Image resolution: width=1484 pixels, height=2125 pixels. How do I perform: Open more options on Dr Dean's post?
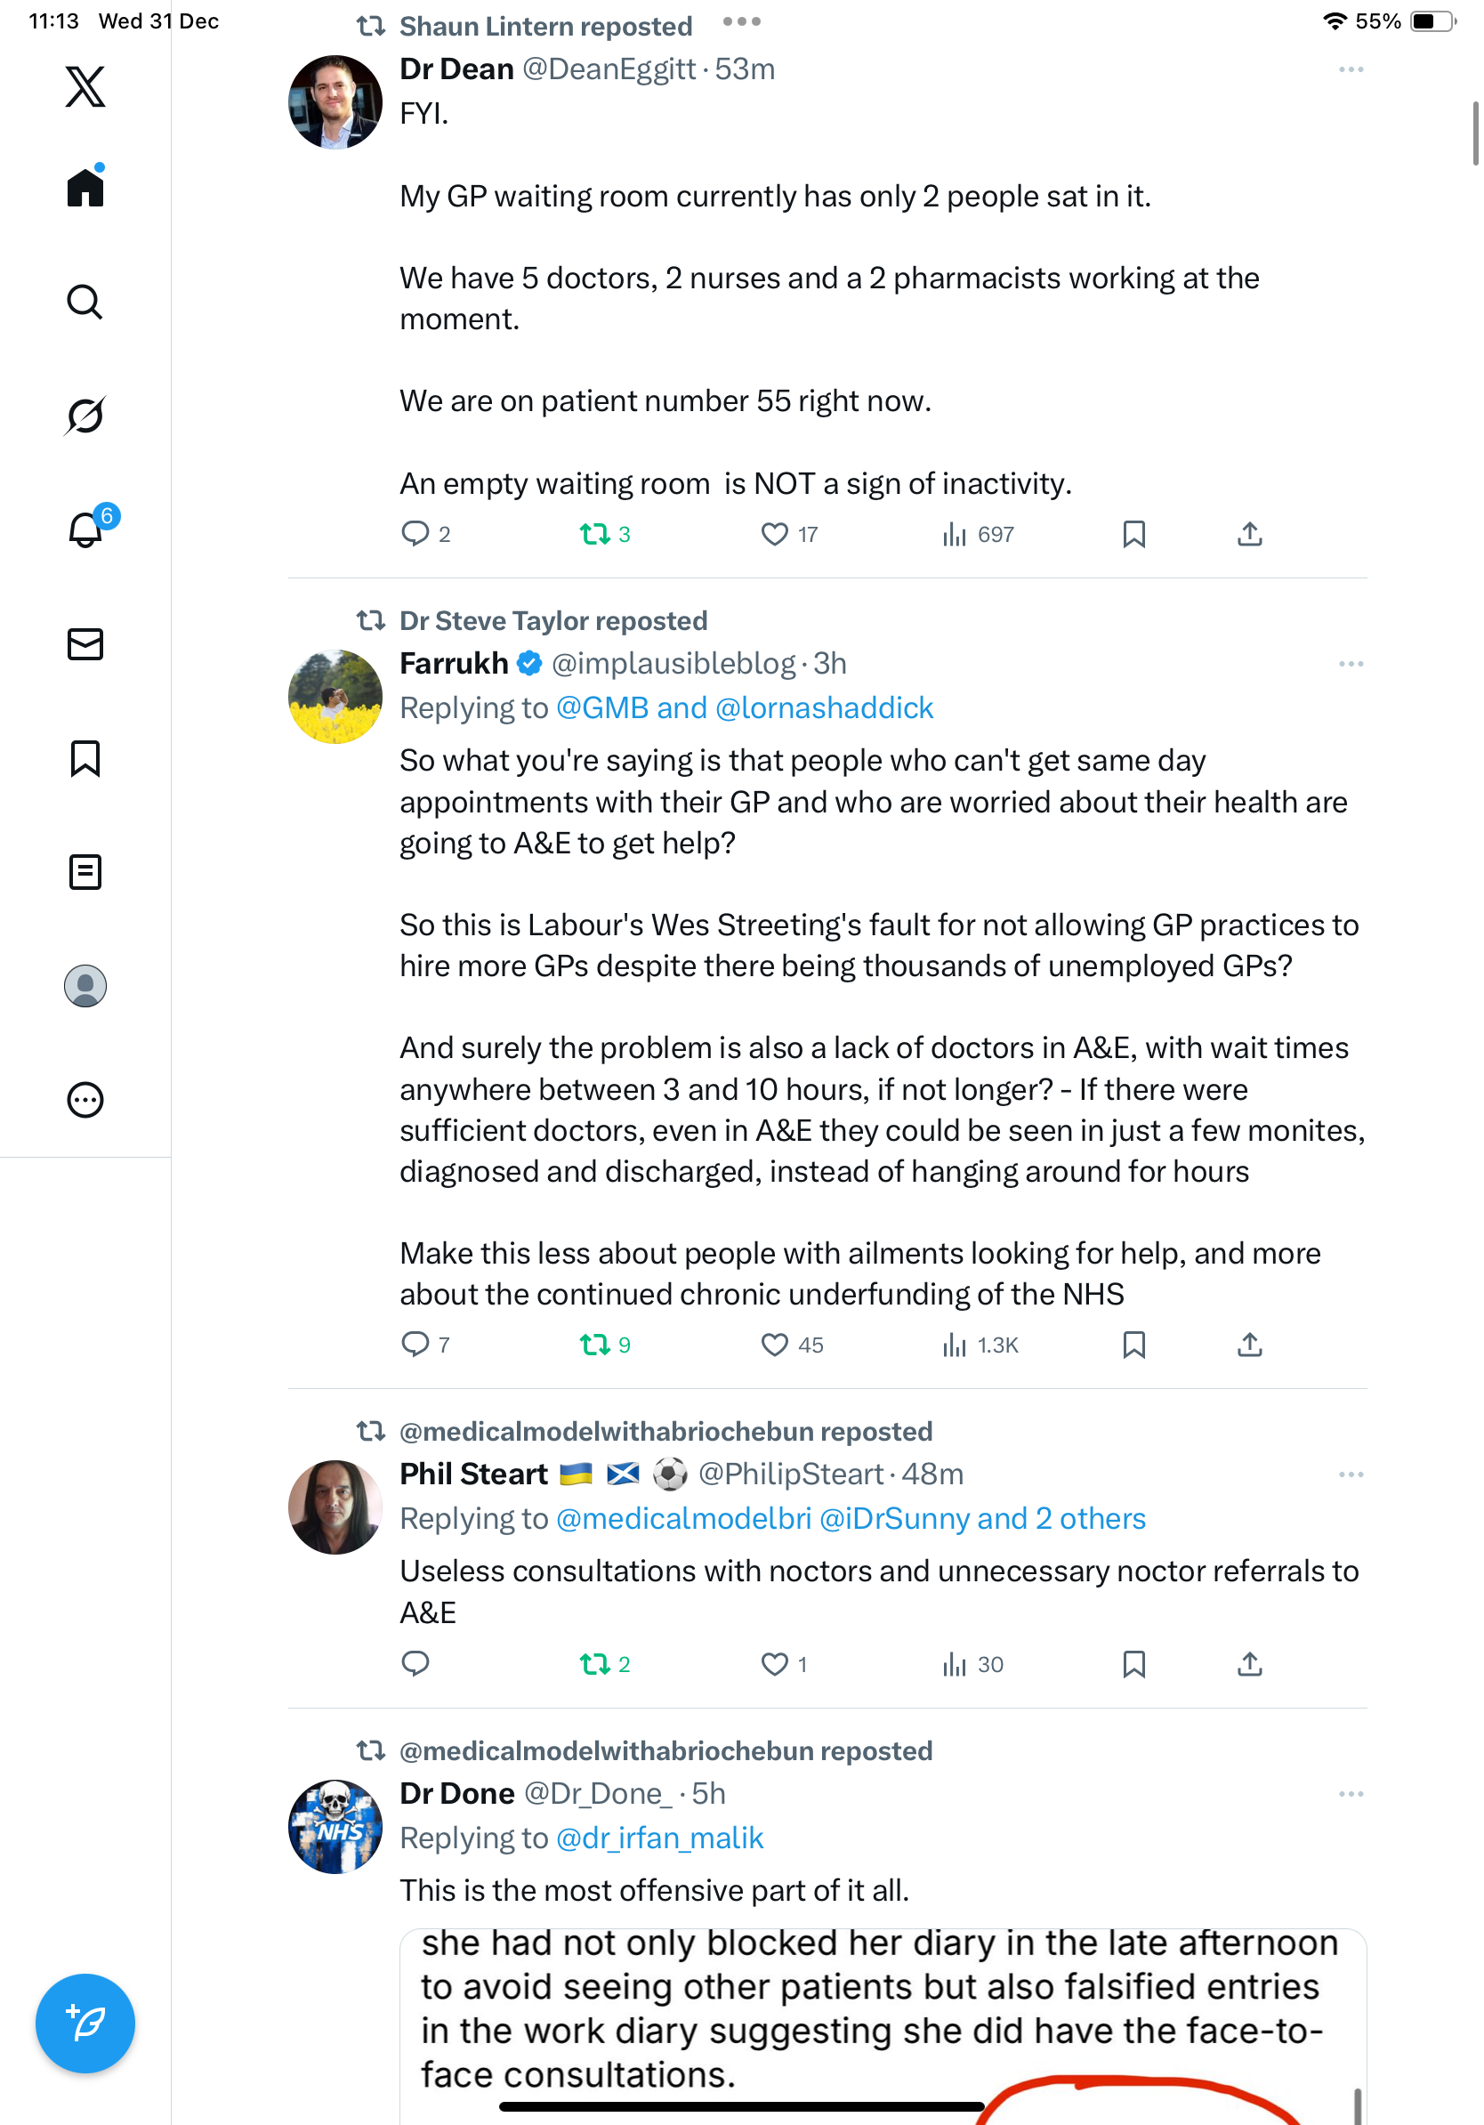click(x=1350, y=69)
